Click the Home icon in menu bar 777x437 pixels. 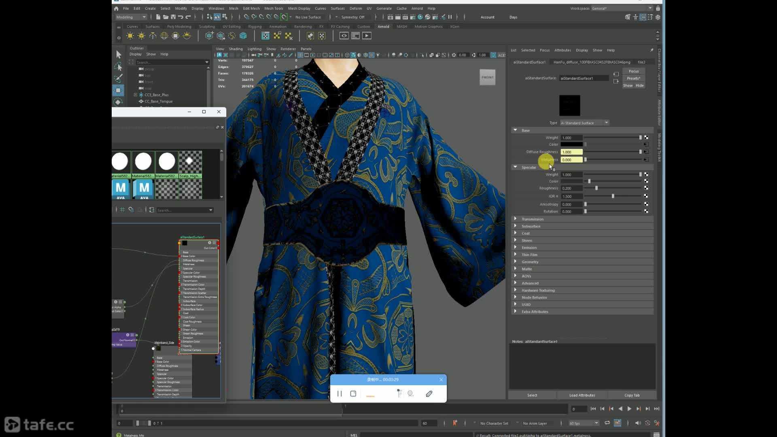coord(116,8)
